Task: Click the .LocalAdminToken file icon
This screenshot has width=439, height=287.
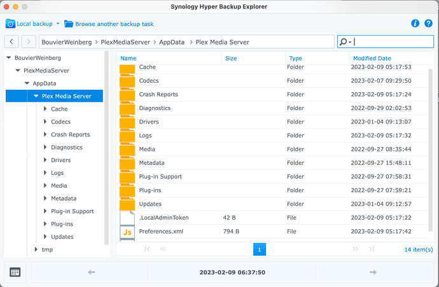Action: (x=127, y=218)
